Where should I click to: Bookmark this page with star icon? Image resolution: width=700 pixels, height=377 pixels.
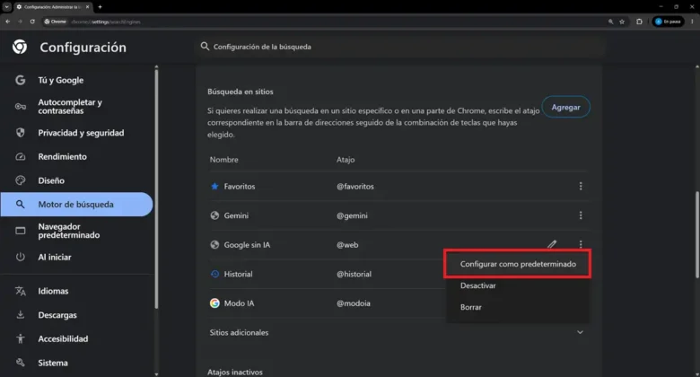point(622,22)
